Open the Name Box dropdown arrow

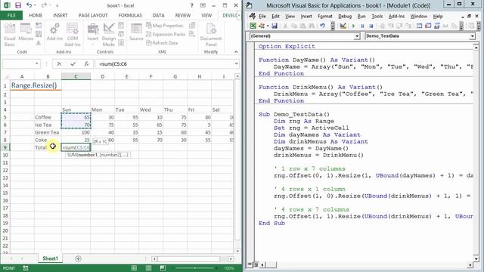[x=37, y=63]
